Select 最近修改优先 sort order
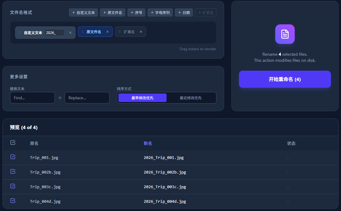The width and height of the screenshot is (341, 211). (191, 98)
